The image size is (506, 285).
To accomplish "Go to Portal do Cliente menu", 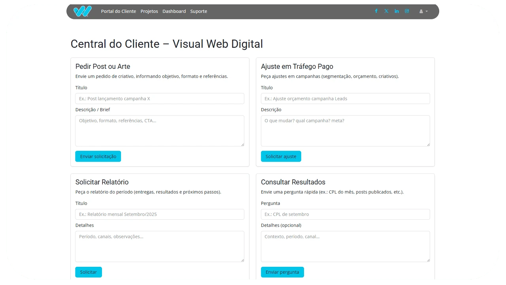I will coord(118,11).
